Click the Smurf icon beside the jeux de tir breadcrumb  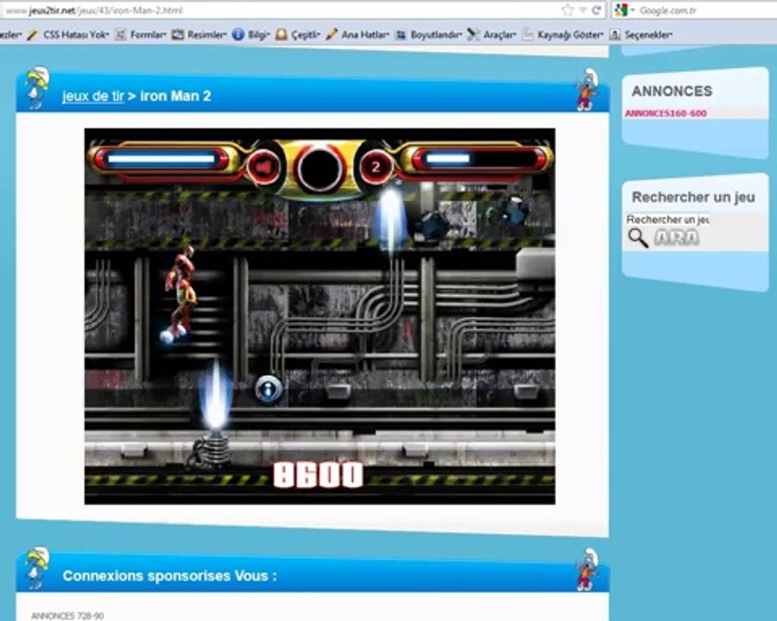[x=37, y=88]
